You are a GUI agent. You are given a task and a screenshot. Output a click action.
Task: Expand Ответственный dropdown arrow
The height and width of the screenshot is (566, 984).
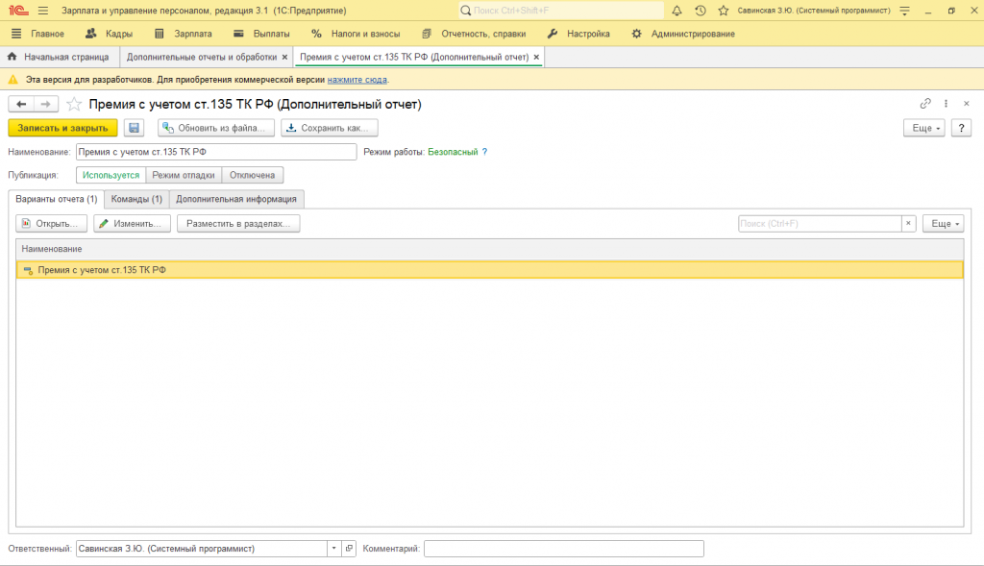(333, 549)
